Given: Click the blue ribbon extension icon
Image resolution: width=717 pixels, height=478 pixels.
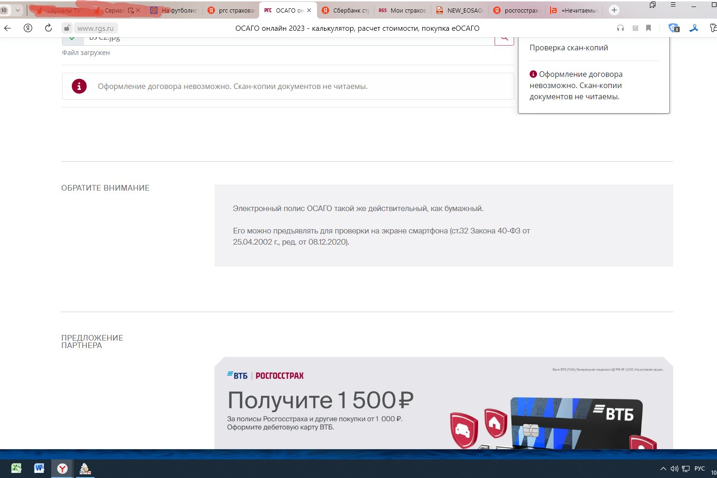Looking at the screenshot, I should coord(694,28).
